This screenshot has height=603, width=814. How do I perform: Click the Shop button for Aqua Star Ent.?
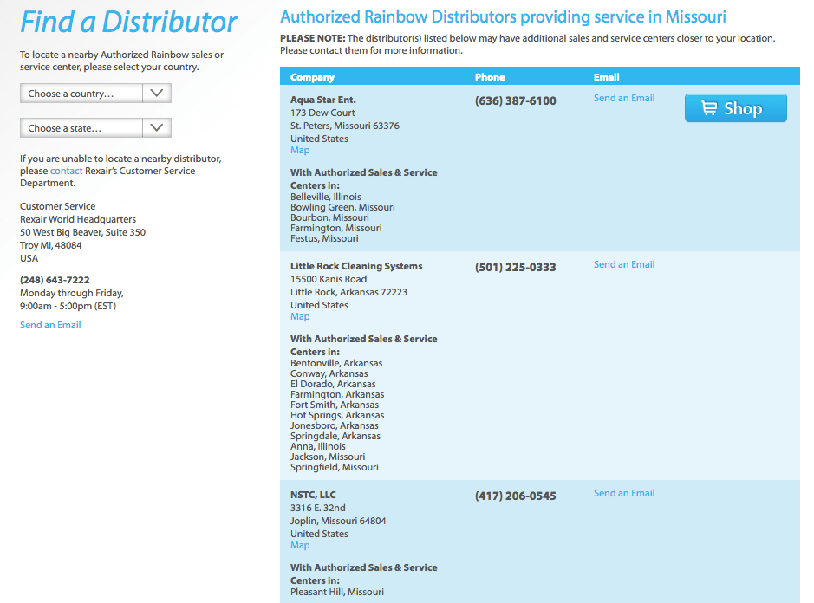736,108
